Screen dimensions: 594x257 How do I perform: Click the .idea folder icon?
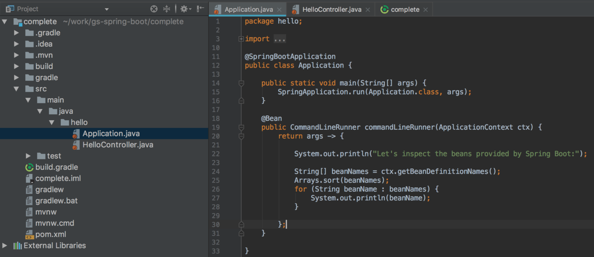[29, 44]
